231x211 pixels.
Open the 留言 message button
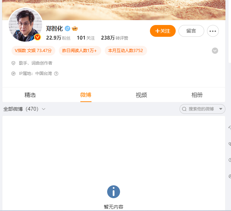[x=191, y=31]
